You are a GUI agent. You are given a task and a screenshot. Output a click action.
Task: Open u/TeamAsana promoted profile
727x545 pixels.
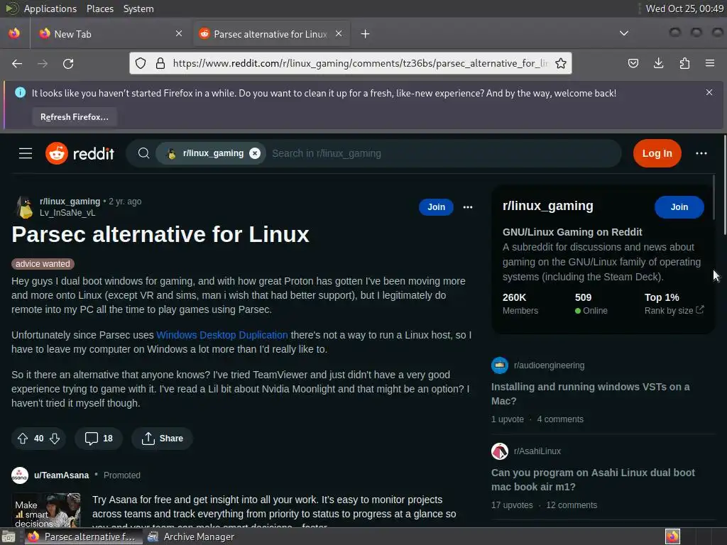61,475
